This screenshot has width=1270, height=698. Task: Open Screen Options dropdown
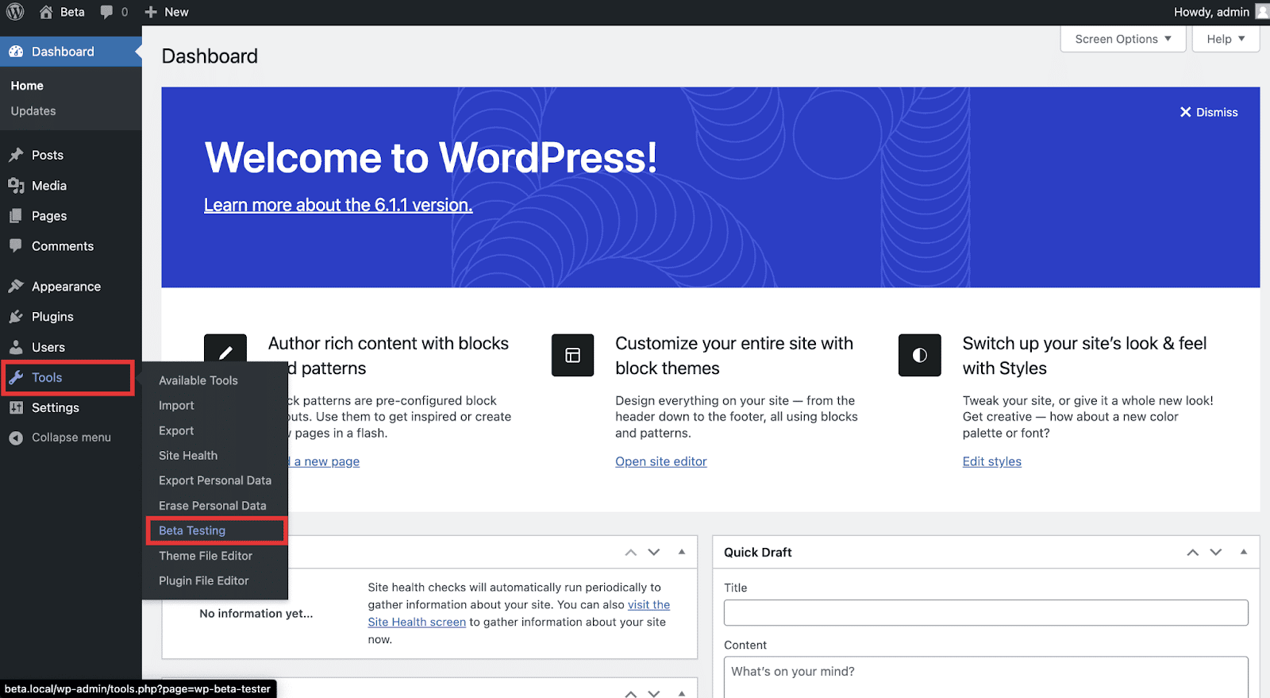pyautogui.click(x=1122, y=39)
